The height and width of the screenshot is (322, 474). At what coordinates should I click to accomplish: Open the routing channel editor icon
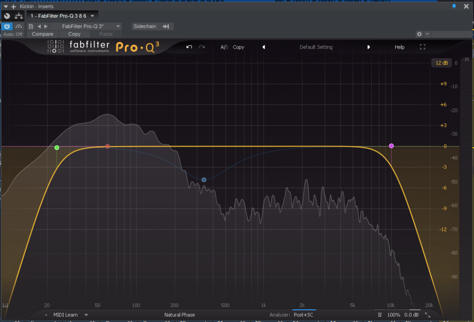coord(19,16)
